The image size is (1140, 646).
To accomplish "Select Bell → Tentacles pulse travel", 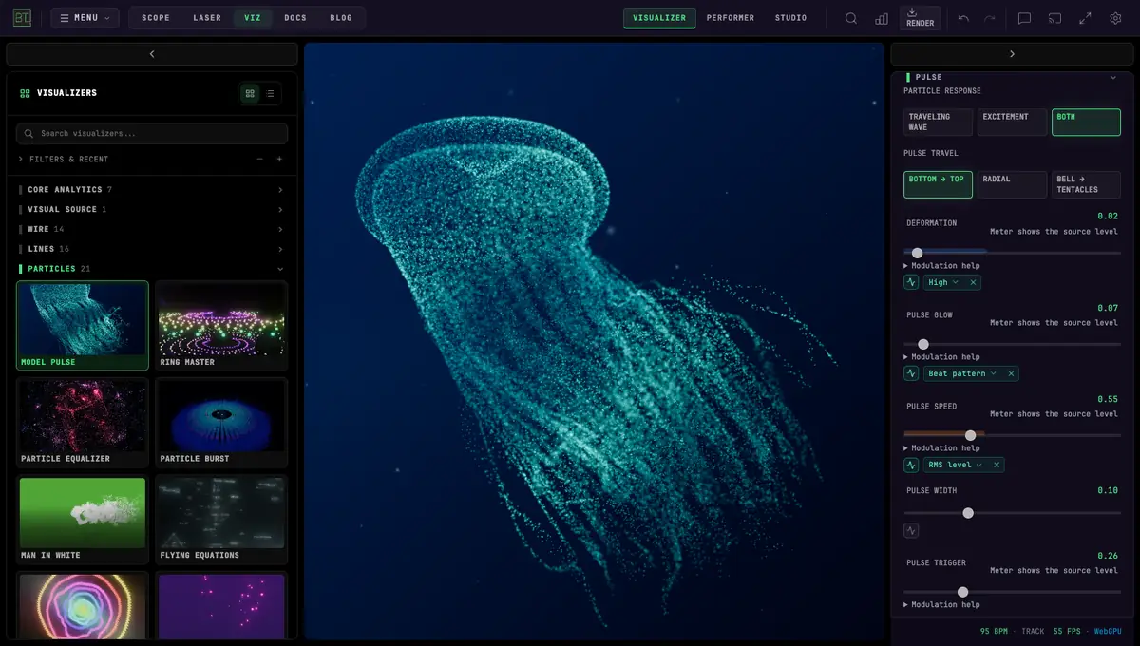I will pos(1086,184).
